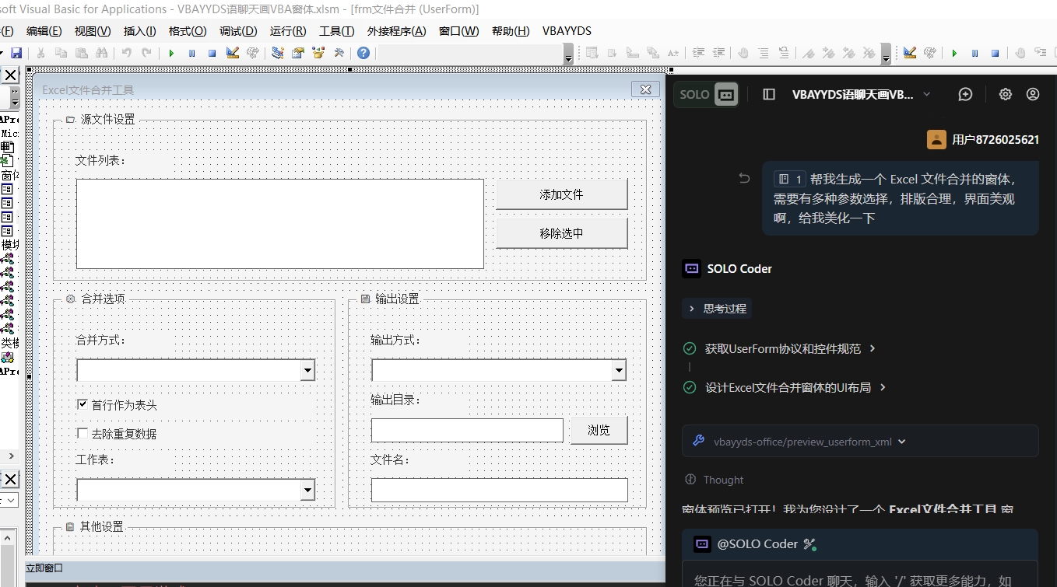The image size is (1057, 587).
Task: Click the Design Mode ruler icon
Action: click(232, 52)
